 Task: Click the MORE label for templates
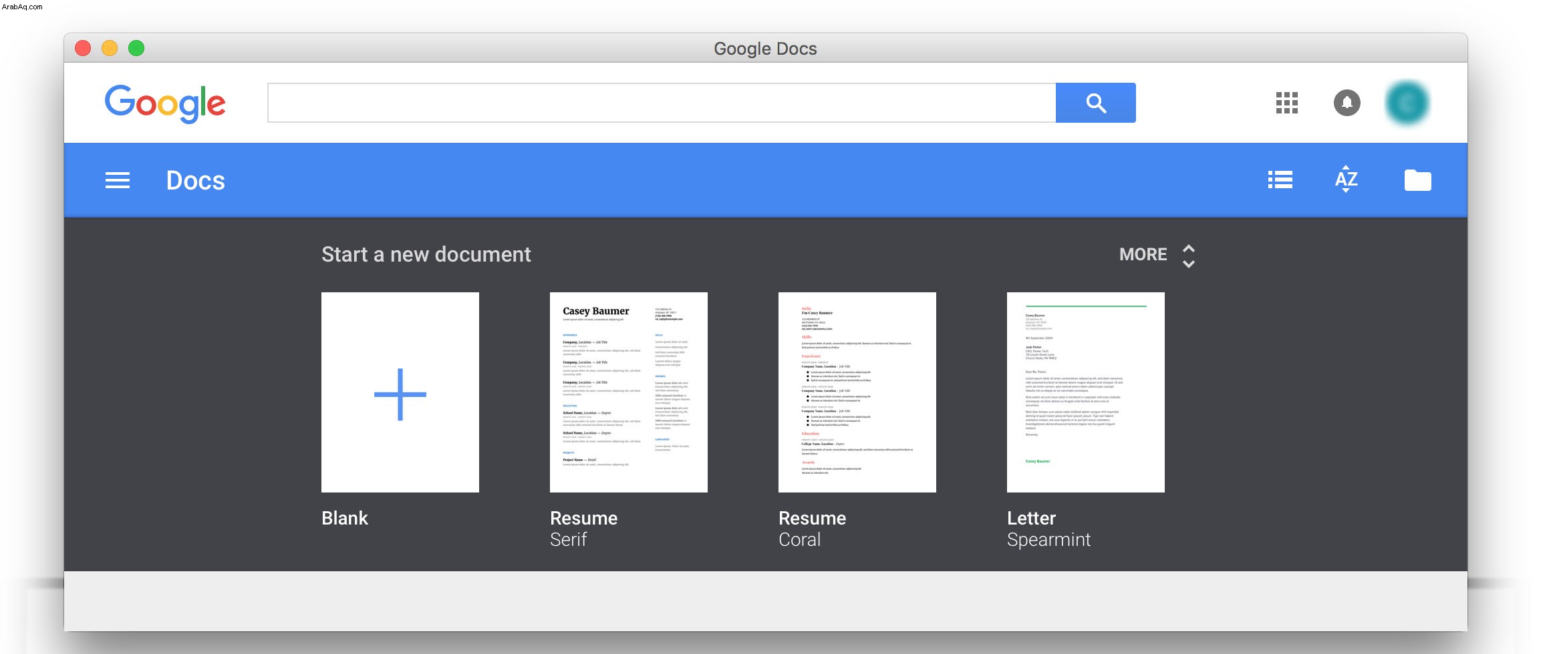pos(1143,254)
